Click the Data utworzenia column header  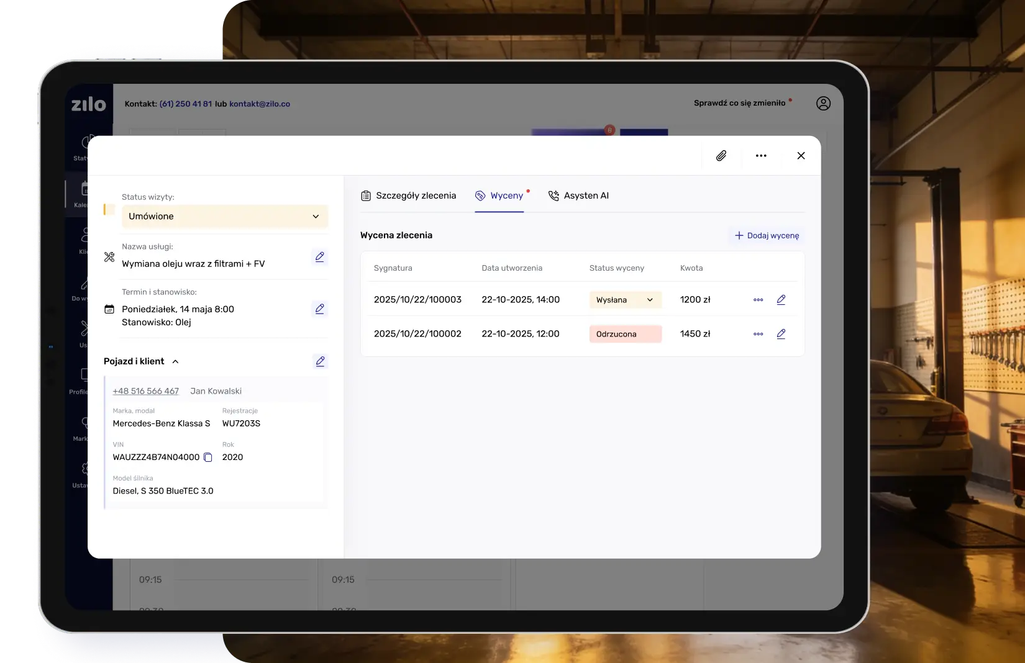tap(512, 268)
